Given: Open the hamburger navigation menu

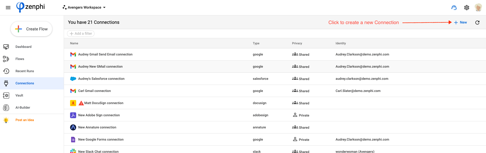Looking at the screenshot, I should coord(8,8).
